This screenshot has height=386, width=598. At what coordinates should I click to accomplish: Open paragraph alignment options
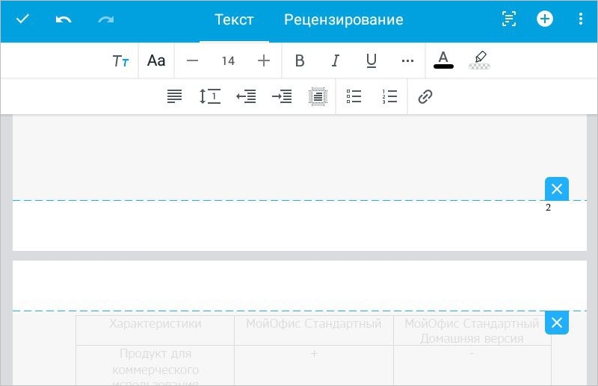(174, 96)
